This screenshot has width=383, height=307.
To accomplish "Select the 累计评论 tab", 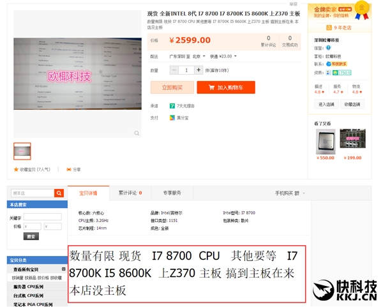I will coord(130,193).
